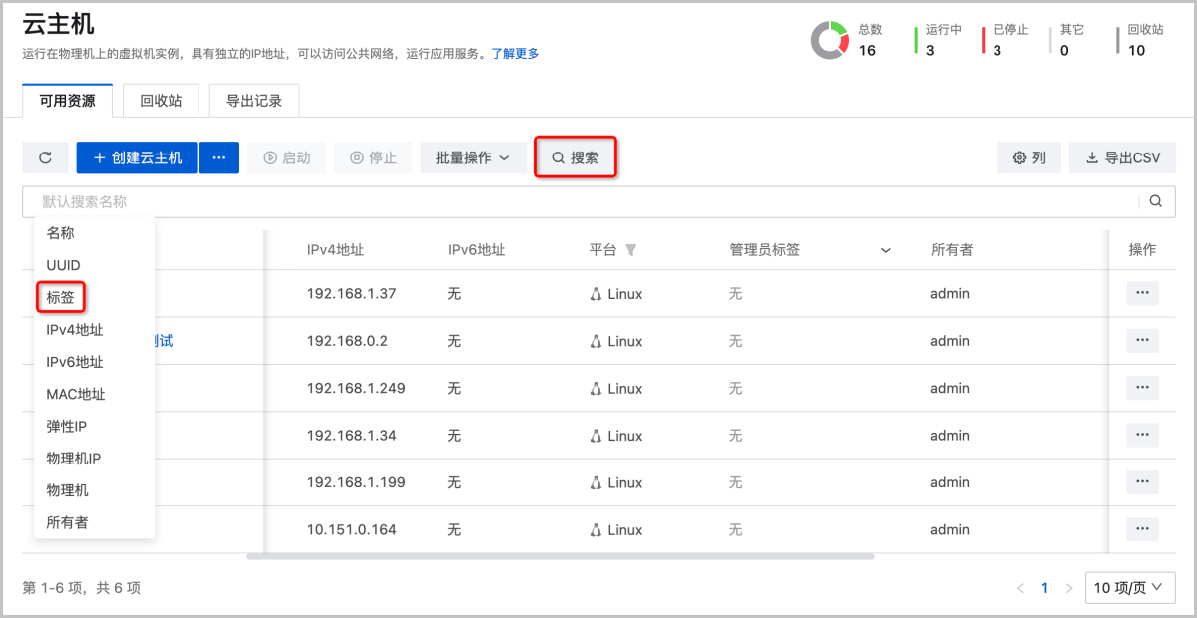Click the refresh icon button
The image size is (1197, 618).
click(x=45, y=157)
